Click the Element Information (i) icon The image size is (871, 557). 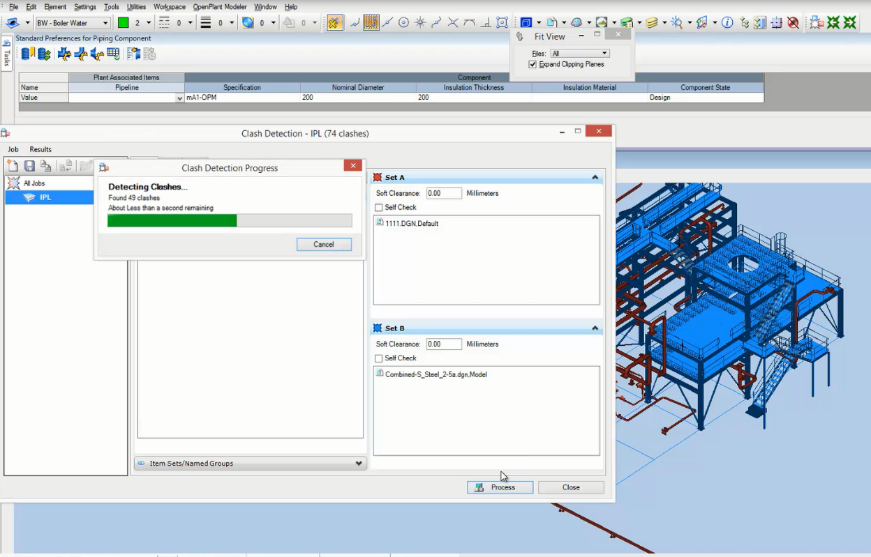[x=727, y=23]
